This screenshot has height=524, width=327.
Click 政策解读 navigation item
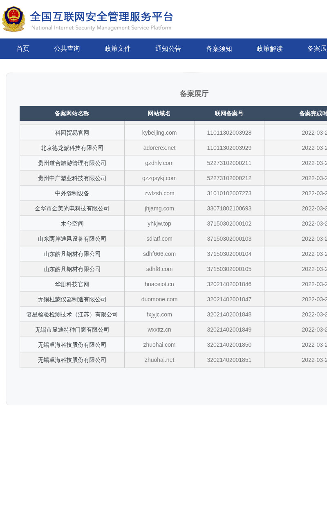point(270,49)
